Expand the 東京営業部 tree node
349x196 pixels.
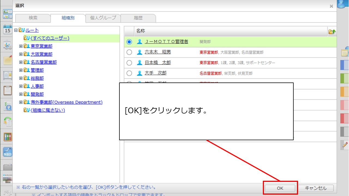[21, 46]
